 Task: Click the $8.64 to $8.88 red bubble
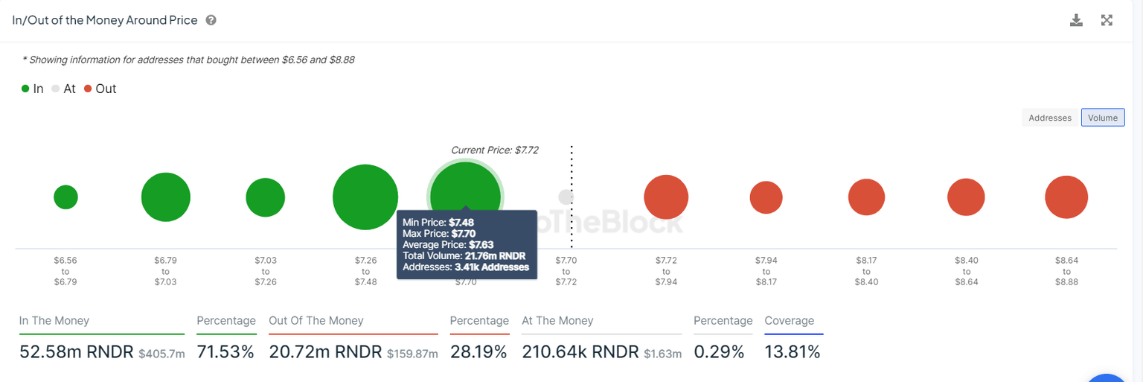click(1066, 197)
